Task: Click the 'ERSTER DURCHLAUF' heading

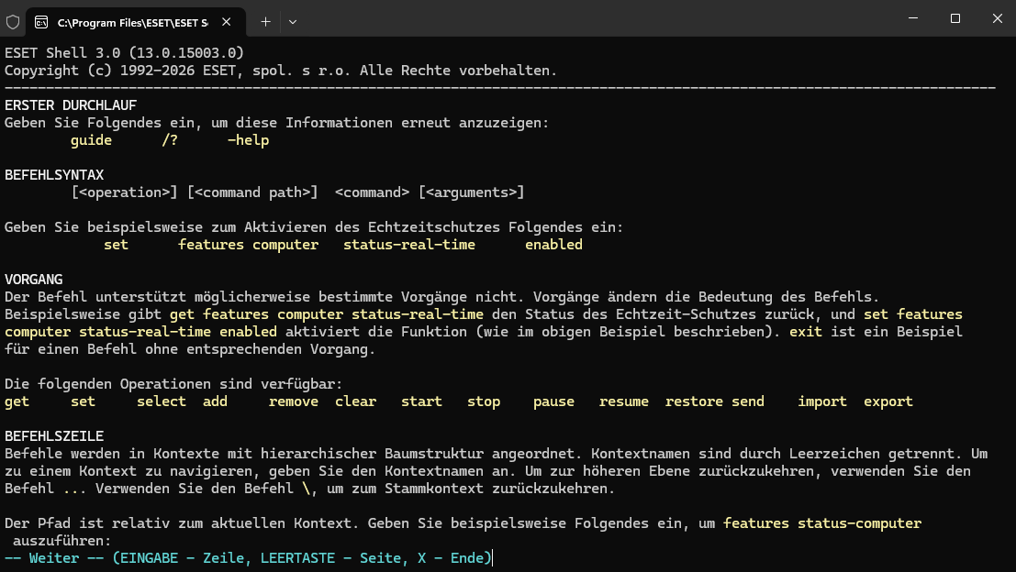Action: 71,104
